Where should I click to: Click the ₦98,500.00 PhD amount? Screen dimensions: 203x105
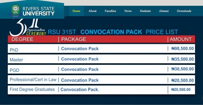click(x=182, y=48)
